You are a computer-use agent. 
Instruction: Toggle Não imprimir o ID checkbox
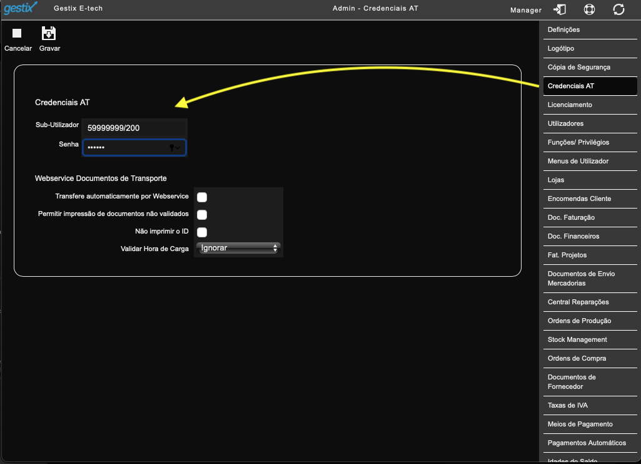[x=202, y=232]
